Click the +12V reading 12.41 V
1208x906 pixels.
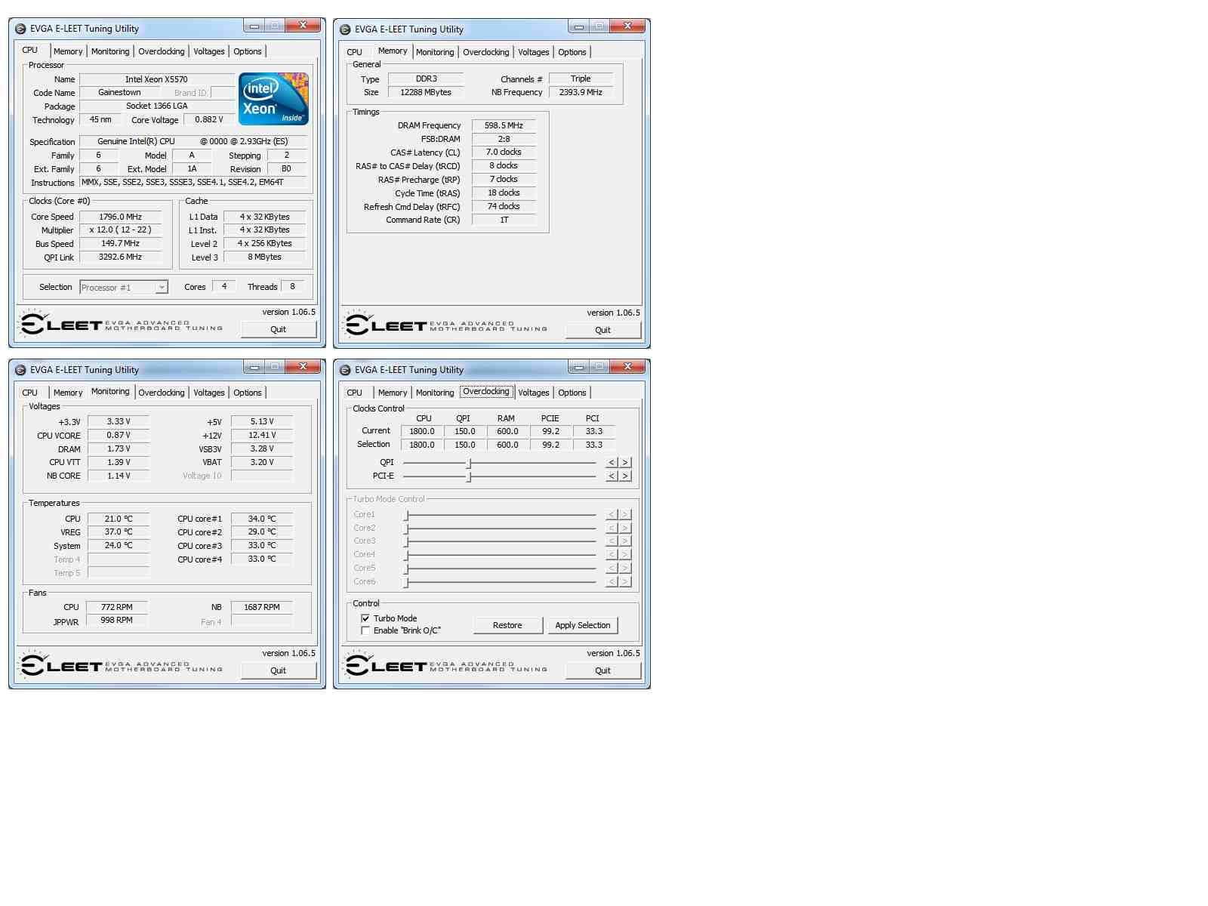[262, 436]
